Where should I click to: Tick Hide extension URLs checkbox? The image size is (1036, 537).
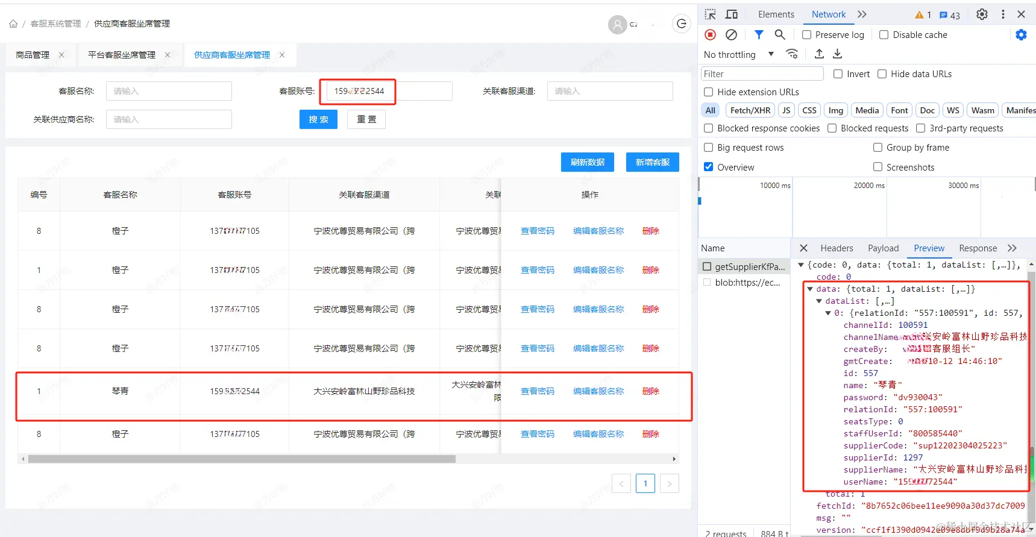click(x=709, y=92)
